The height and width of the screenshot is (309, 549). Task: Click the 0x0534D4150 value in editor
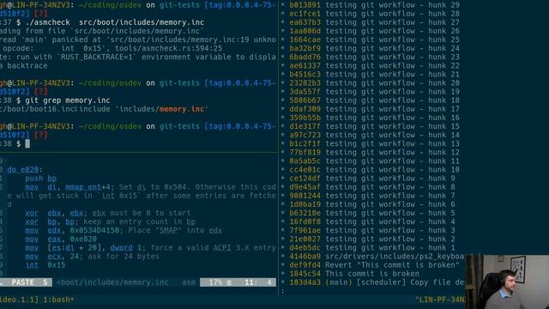(94, 230)
